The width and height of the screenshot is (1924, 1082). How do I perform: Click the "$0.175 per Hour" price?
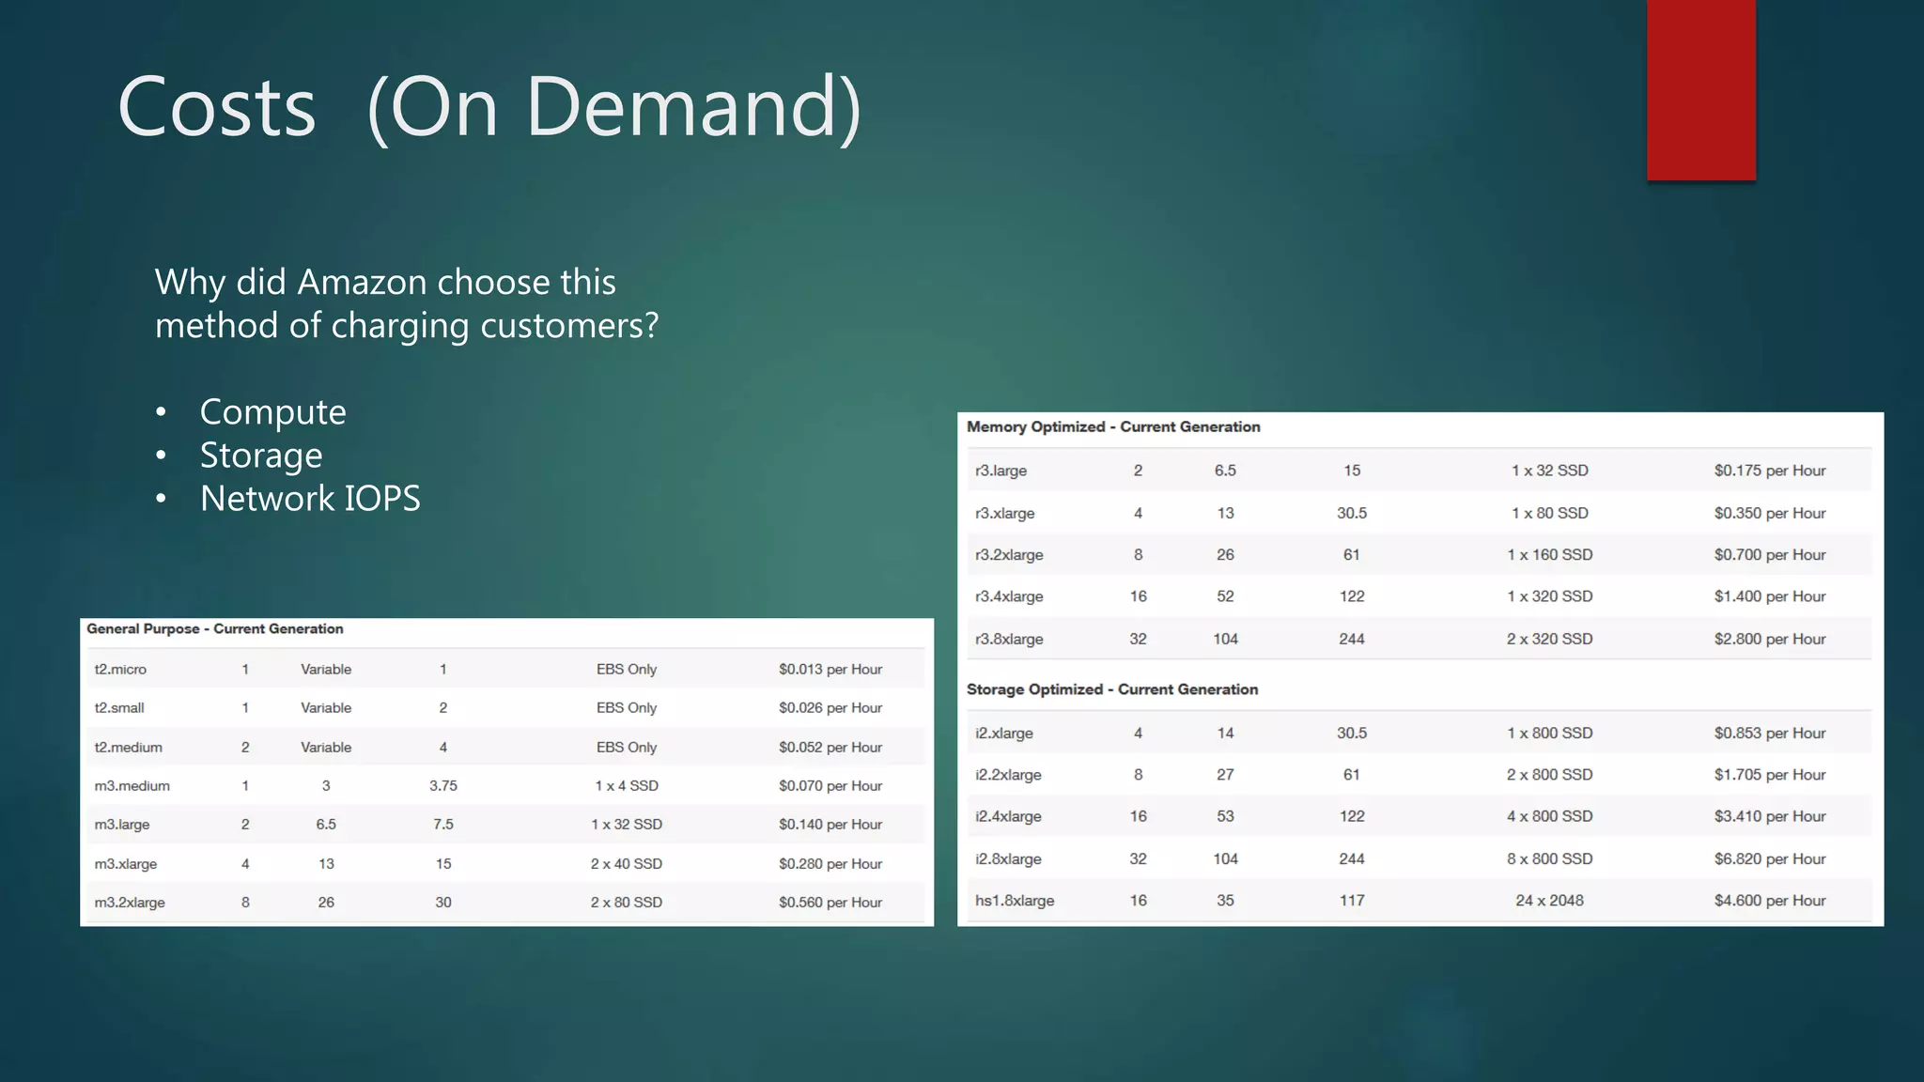click(1770, 471)
